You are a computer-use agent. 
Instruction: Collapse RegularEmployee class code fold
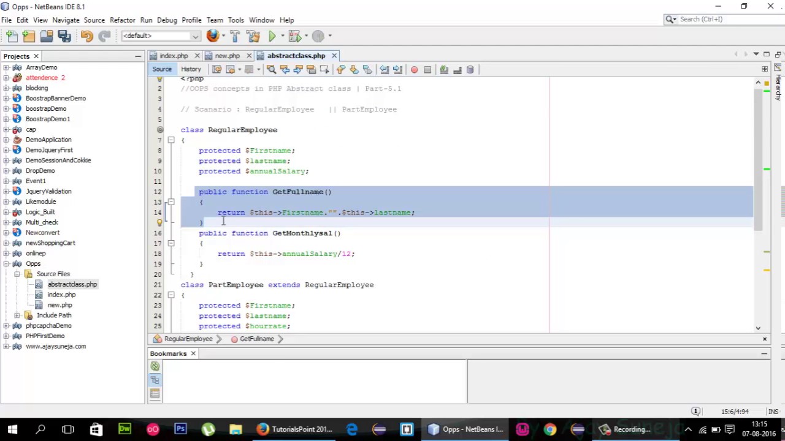point(171,140)
